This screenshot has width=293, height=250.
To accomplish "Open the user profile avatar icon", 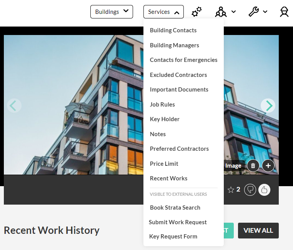I will click(x=284, y=12).
